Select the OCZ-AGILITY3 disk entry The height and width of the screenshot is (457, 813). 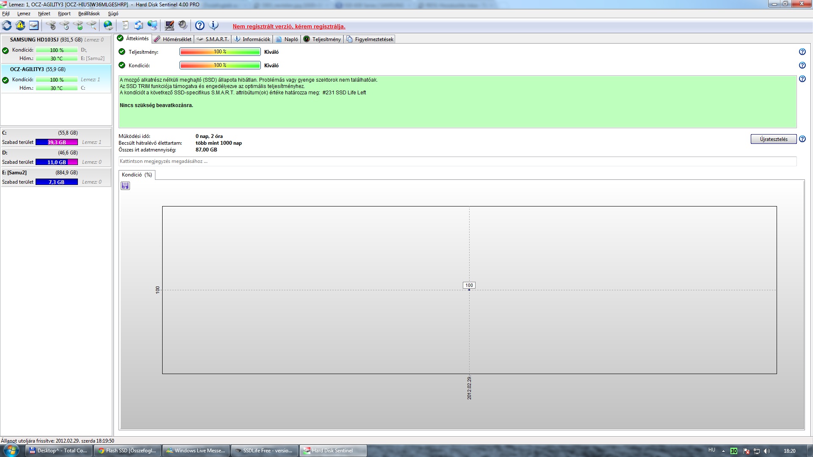click(56, 79)
